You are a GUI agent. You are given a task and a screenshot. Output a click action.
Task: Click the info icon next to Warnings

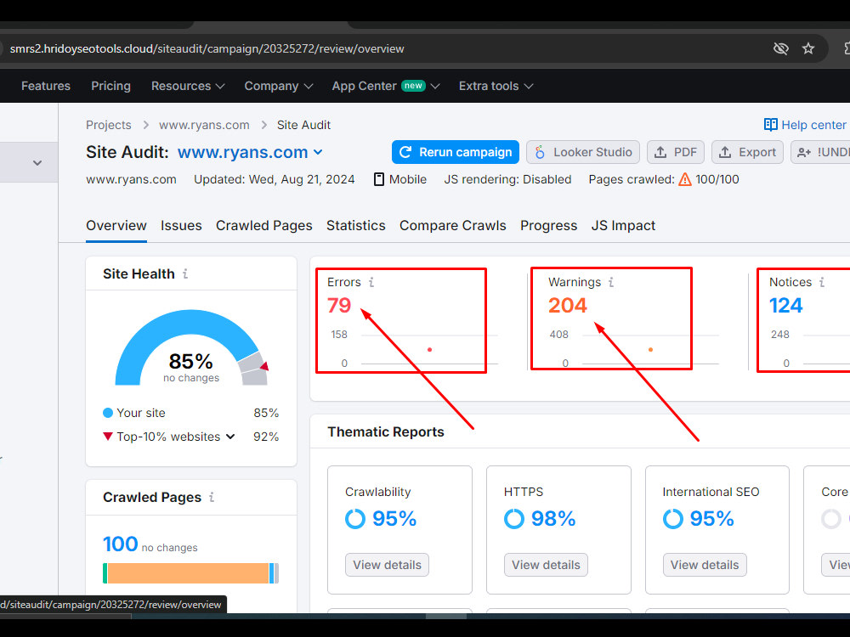[611, 282]
